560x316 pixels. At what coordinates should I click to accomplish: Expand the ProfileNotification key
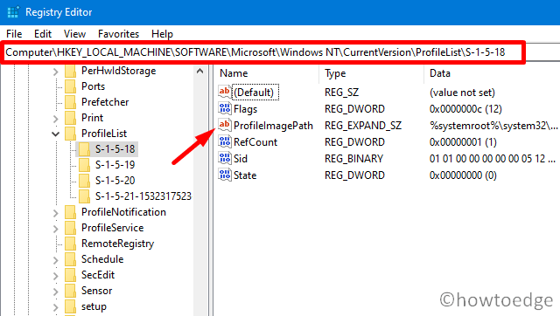click(55, 213)
